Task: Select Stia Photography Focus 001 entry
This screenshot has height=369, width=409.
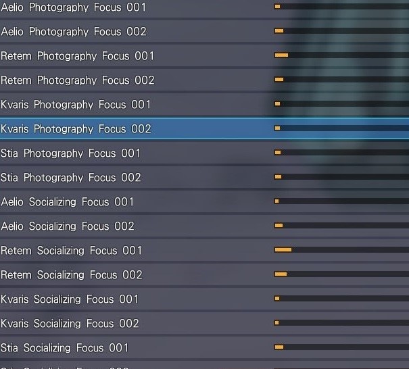Action: pyautogui.click(x=204, y=153)
